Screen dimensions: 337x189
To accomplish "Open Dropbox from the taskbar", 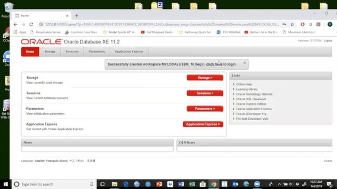I will (x=170, y=184).
